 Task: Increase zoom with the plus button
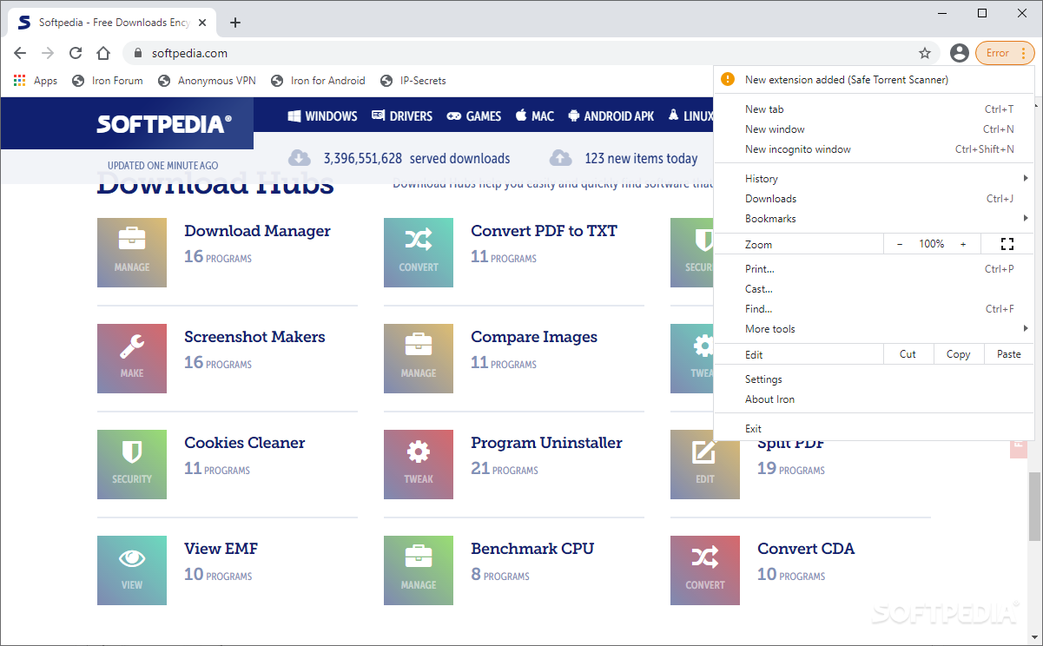(963, 245)
